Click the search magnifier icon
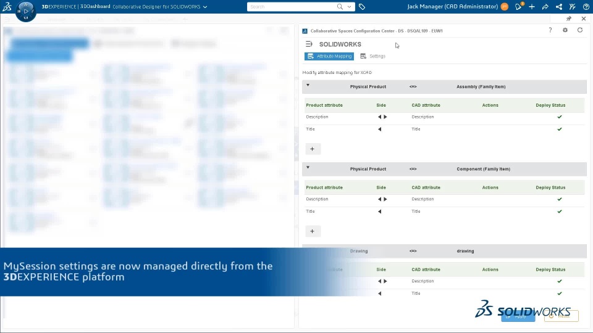Image resolution: width=593 pixels, height=333 pixels. click(340, 6)
